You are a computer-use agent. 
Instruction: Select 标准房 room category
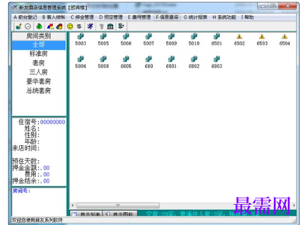pyautogui.click(x=39, y=53)
